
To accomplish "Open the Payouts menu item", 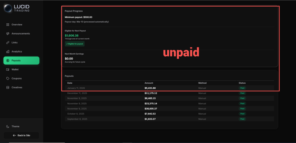I will (21, 61).
